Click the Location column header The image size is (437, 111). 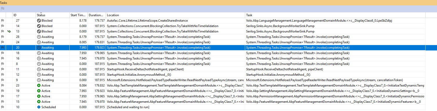(x=113, y=15)
